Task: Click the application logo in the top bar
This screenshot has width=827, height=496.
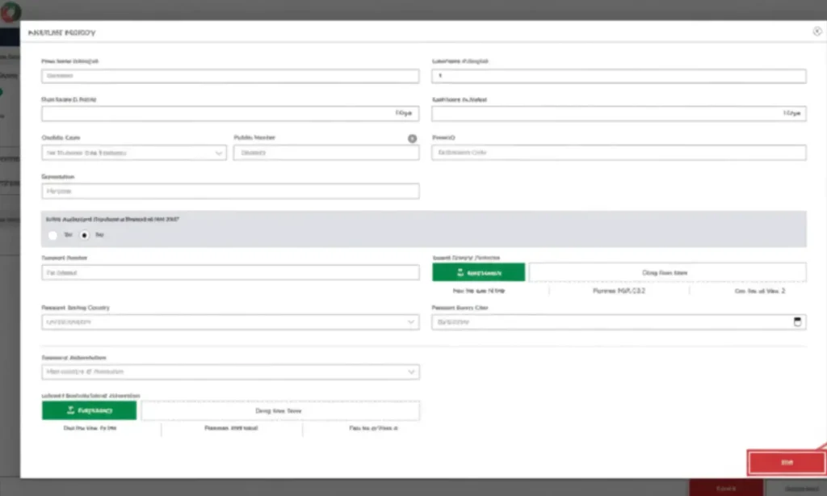Action: pos(12,11)
